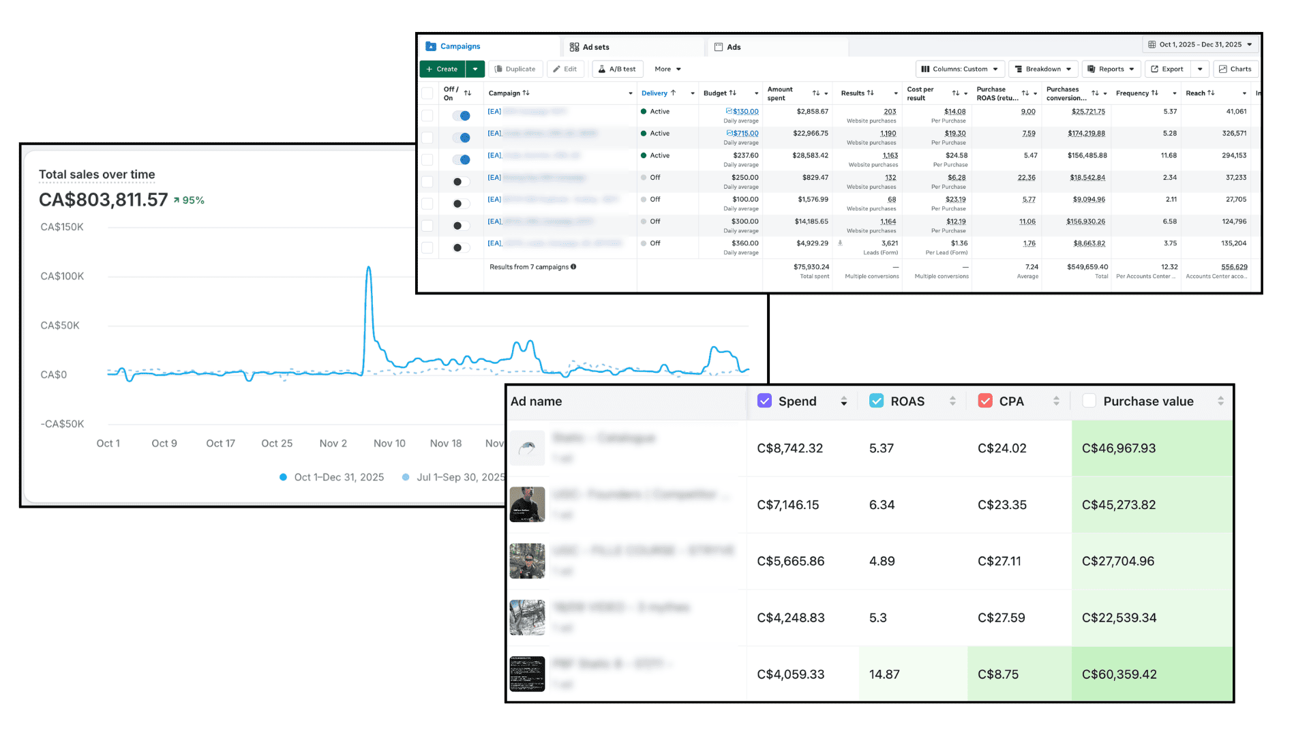Open the Charts view
The image size is (1309, 736).
[x=1235, y=69]
